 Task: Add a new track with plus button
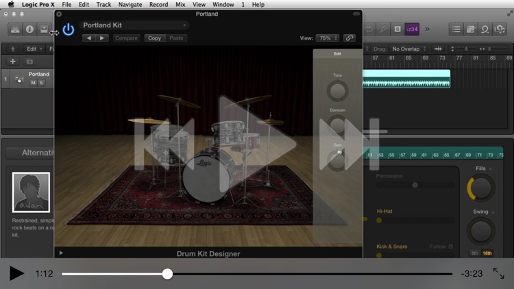13,61
